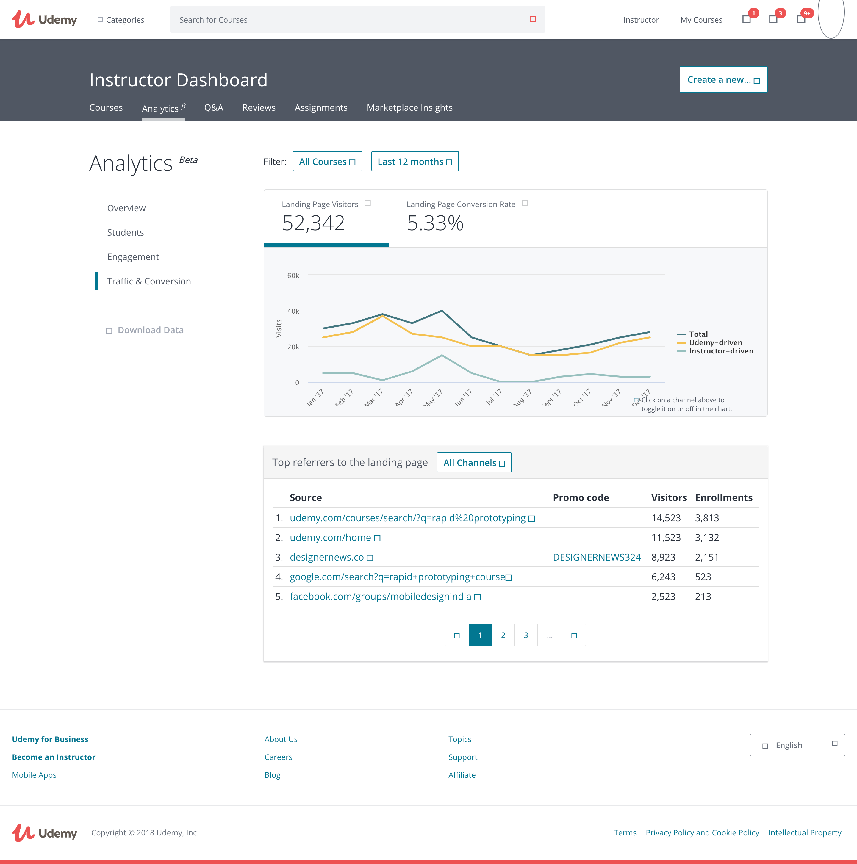
Task: Open external link icon for designernews.co
Action: (370, 558)
